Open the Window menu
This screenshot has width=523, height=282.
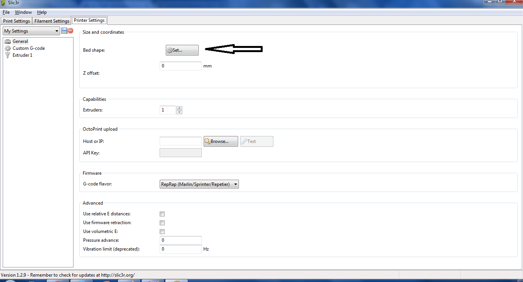[23, 12]
